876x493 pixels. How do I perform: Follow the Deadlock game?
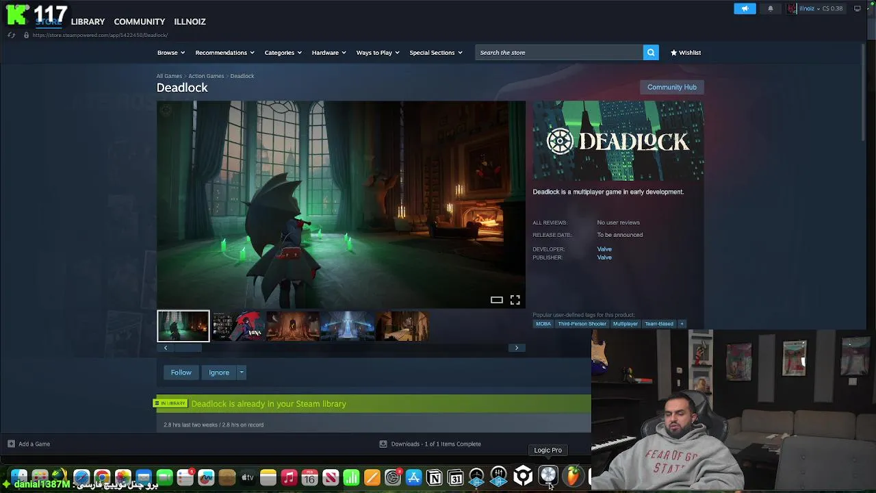(181, 372)
